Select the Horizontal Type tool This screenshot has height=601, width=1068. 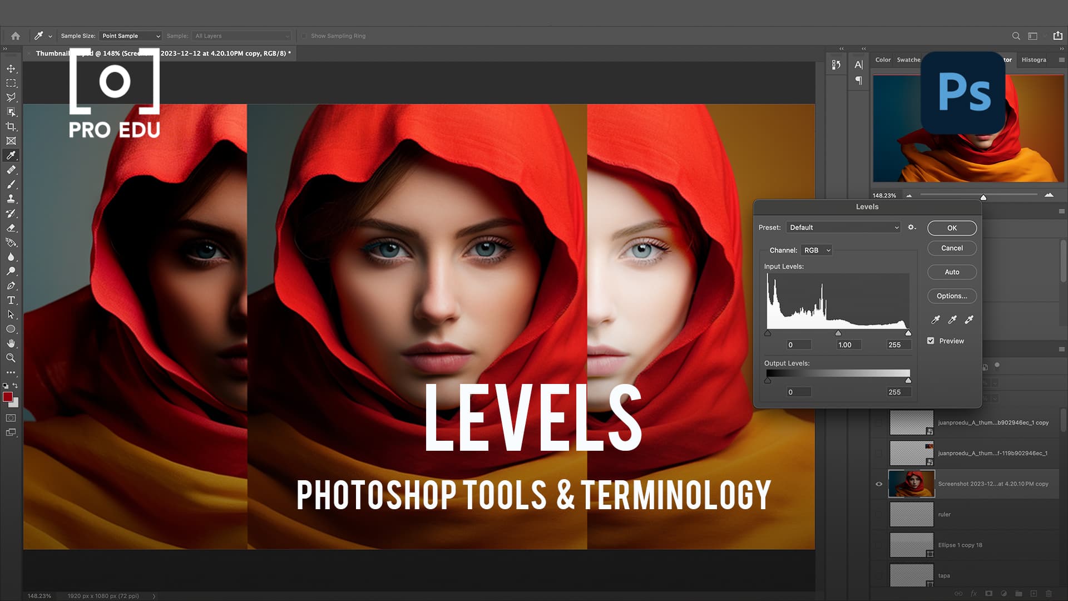point(11,300)
